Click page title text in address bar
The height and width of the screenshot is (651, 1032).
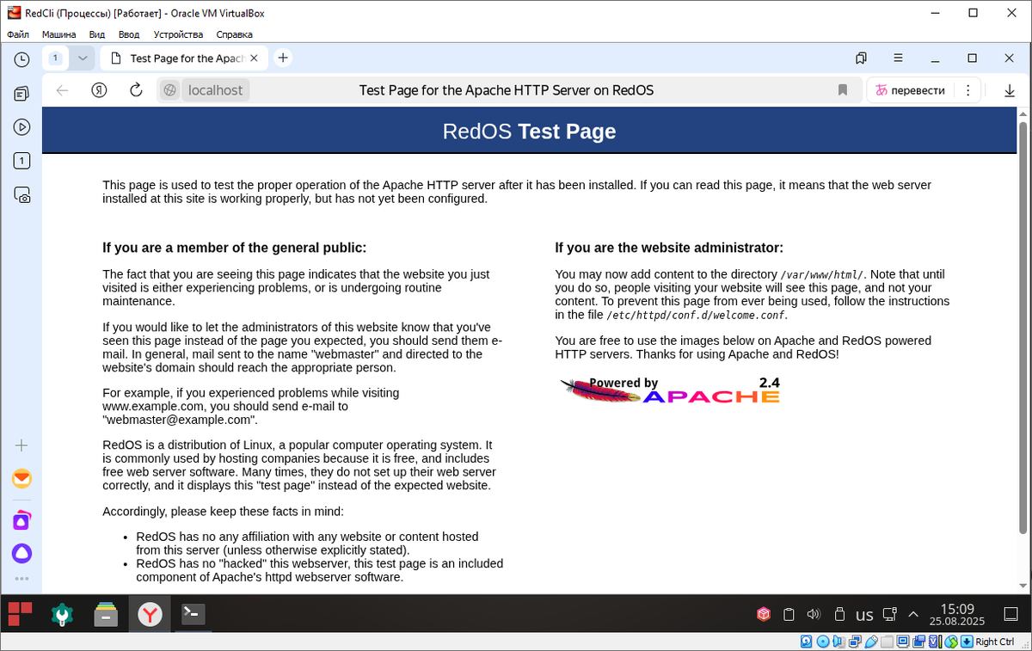pyautogui.click(x=507, y=90)
